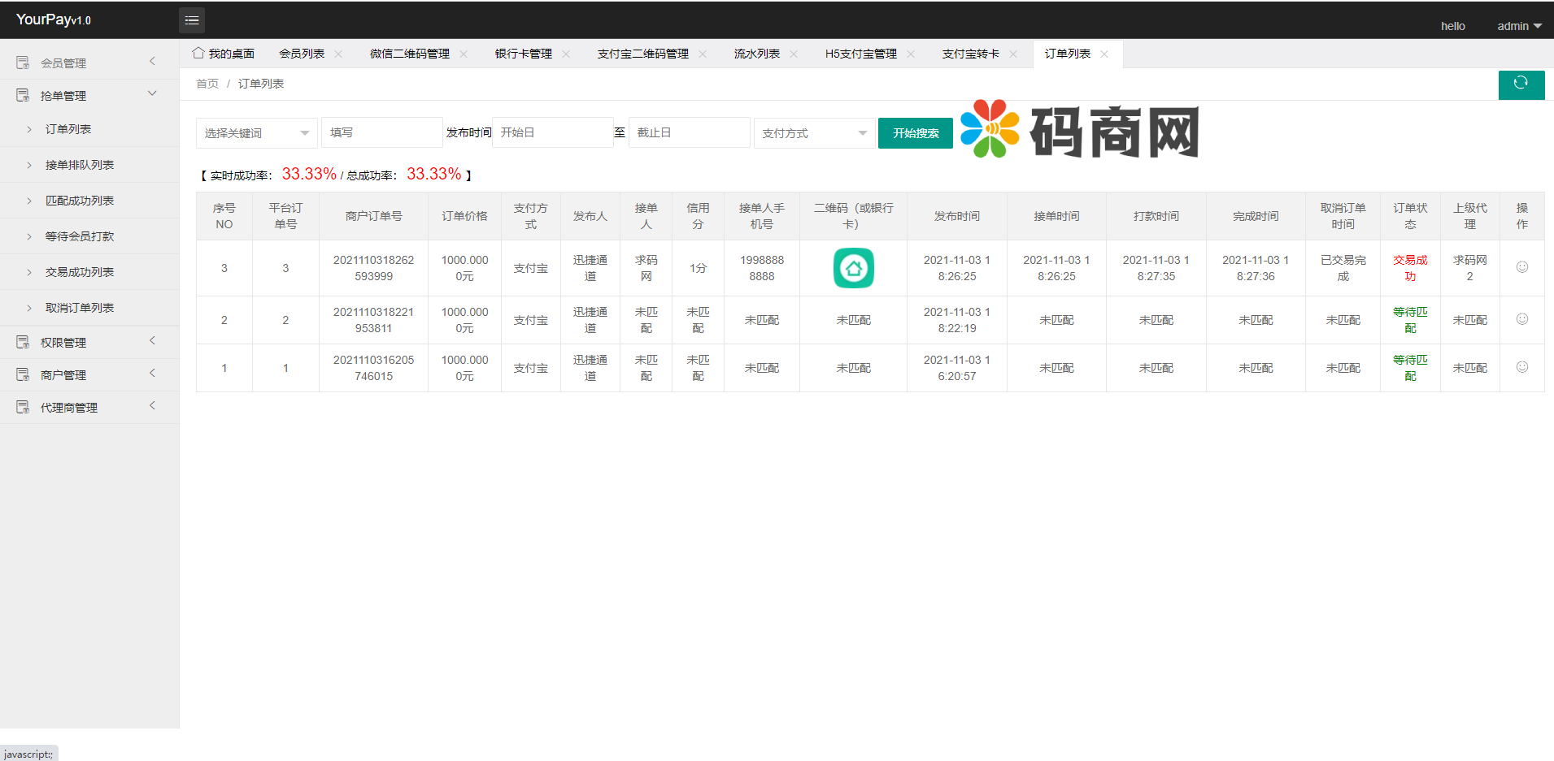
Task: Click the 首页 breadcrumb link
Action: (207, 84)
